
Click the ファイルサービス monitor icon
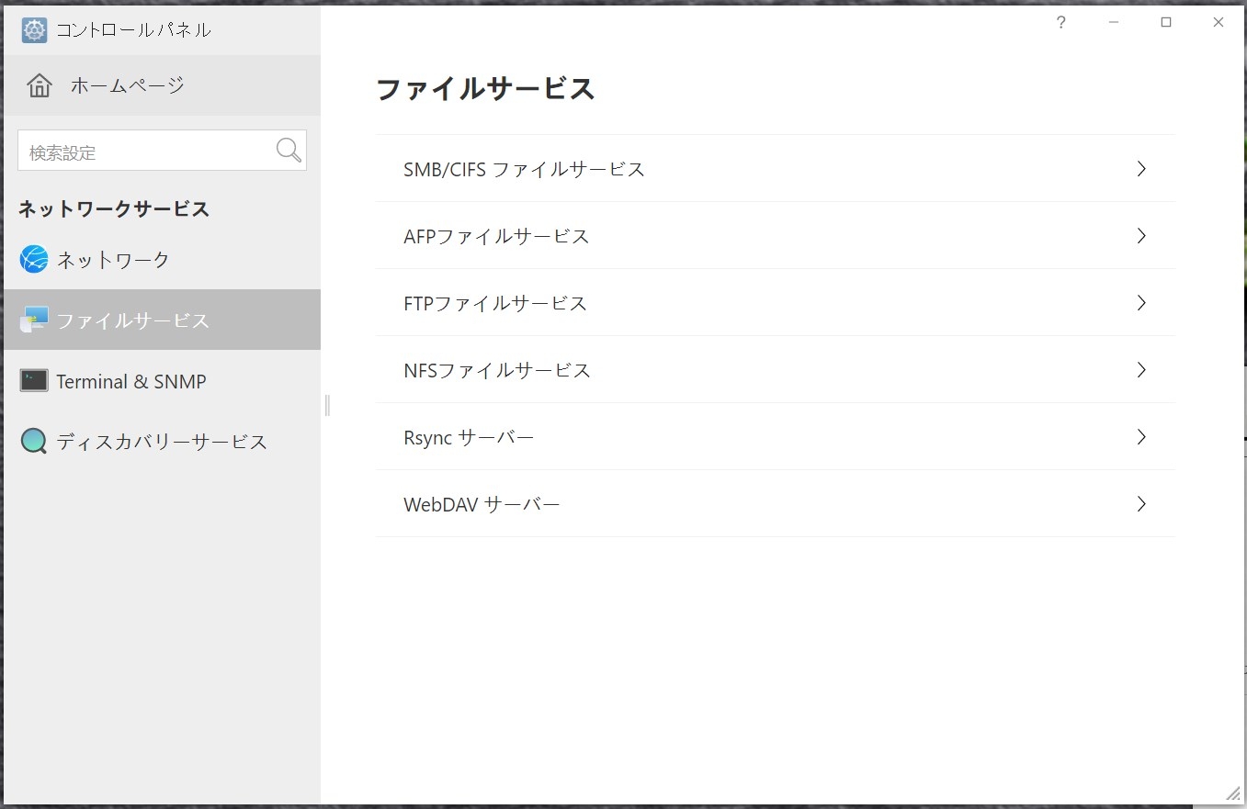point(34,320)
